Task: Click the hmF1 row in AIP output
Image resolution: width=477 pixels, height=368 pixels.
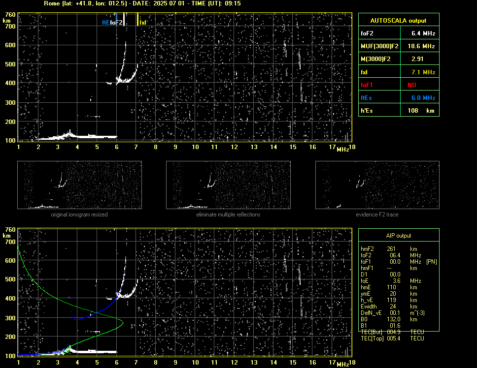Action: click(389, 268)
